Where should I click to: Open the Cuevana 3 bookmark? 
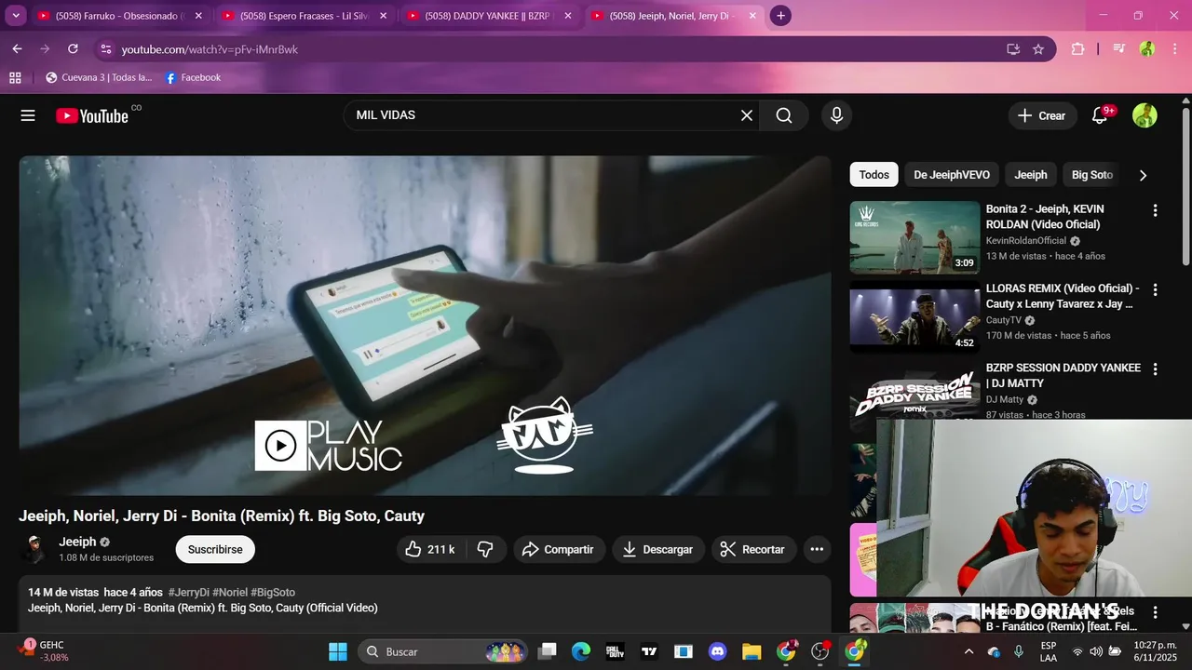point(99,77)
